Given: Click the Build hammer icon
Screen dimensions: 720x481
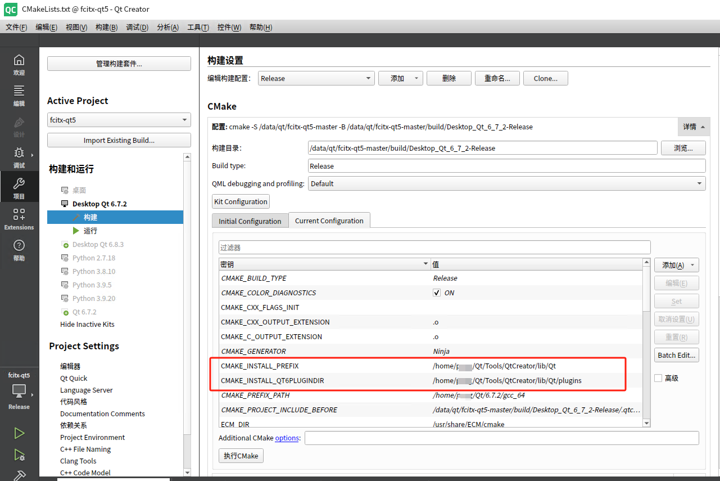Looking at the screenshot, I should point(19,475).
